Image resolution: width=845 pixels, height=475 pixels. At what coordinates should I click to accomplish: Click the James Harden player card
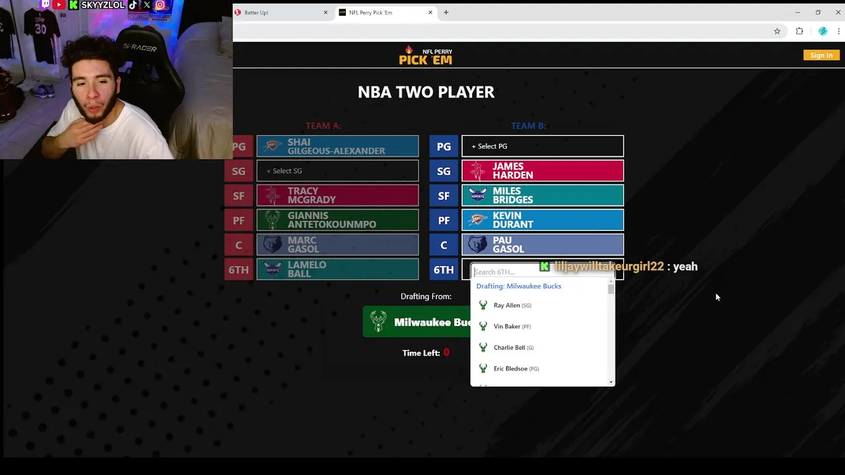(x=543, y=171)
